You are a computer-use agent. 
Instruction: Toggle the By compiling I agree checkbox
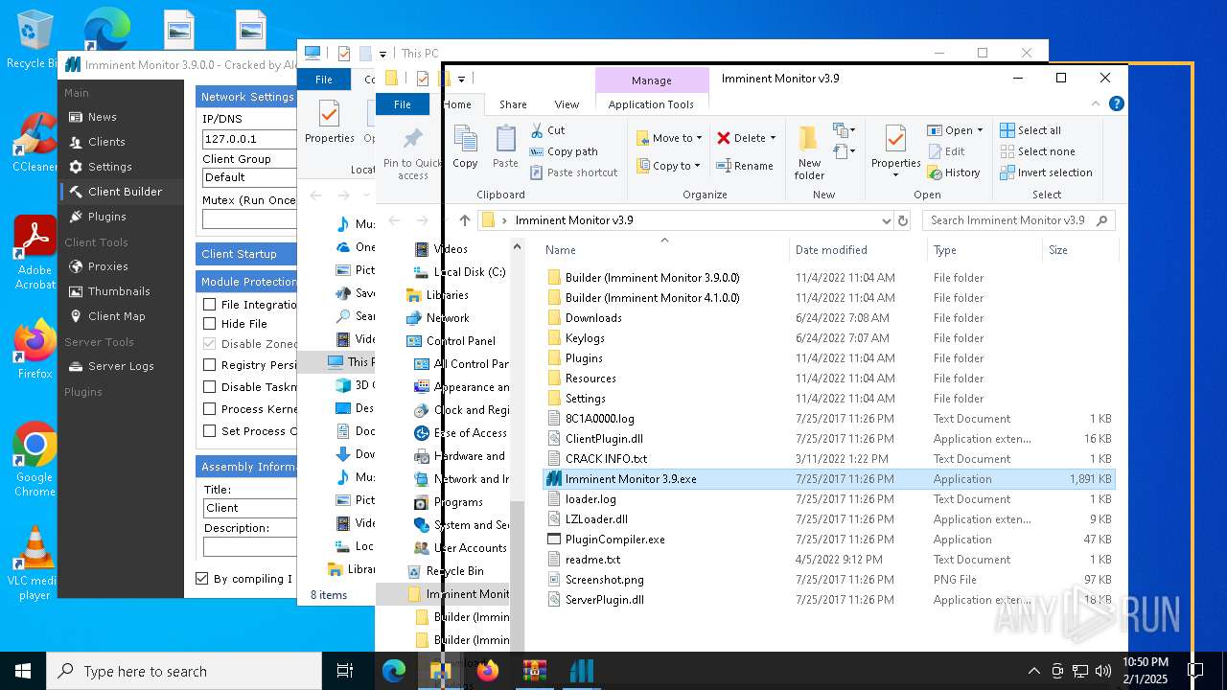coord(201,579)
